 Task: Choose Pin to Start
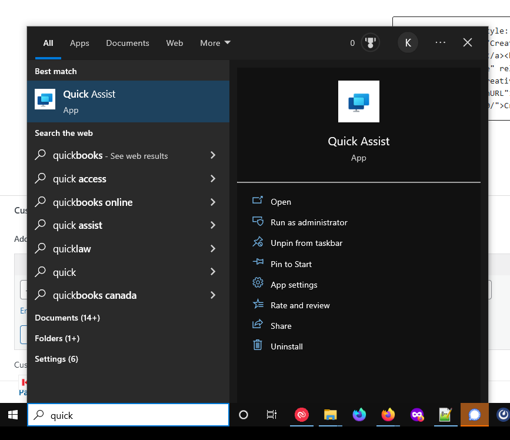point(282,264)
